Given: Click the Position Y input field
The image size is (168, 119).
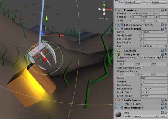Looking at the screenshot, I should coord(150,13).
